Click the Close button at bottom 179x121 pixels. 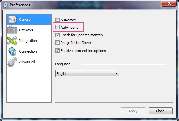pyautogui.click(x=160, y=111)
